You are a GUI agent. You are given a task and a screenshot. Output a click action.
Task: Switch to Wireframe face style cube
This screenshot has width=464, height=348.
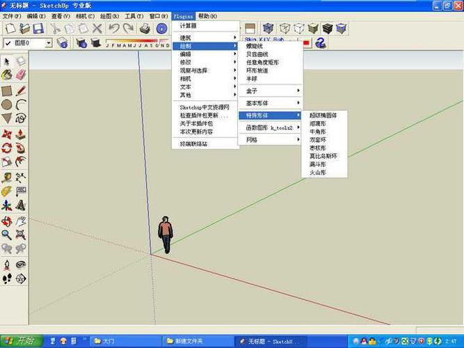pos(285,29)
